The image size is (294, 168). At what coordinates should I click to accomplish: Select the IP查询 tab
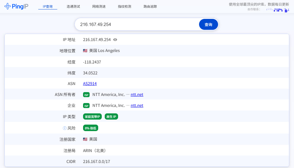[48, 6]
